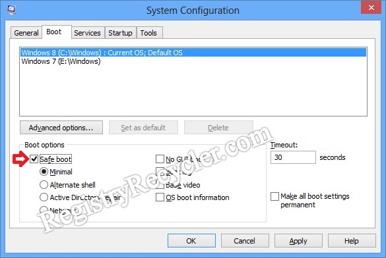
Task: Enable the Boot log checkbox
Action: tap(160, 172)
